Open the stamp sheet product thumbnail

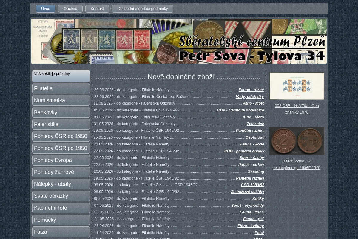297,86
